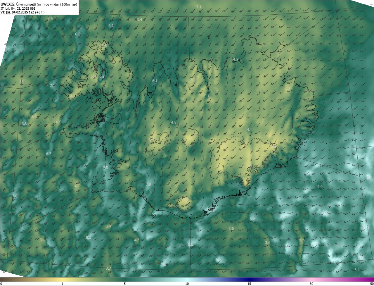
Task: Click the 4.9 value label on the map
Action: 320,187
